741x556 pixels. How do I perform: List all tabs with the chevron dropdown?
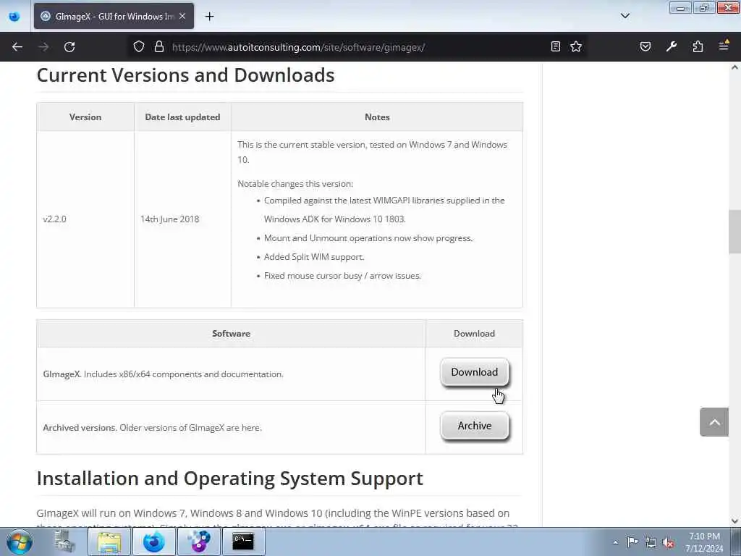(x=624, y=16)
